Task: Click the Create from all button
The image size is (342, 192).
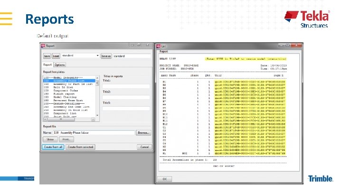Action: coord(53,147)
